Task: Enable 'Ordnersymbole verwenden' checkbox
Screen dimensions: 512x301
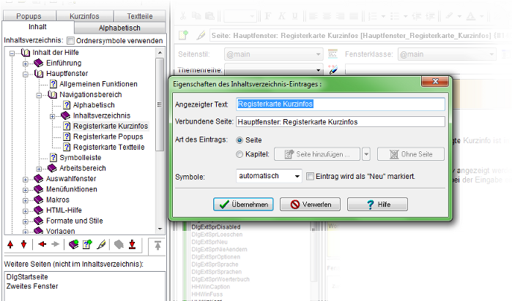Action: [x=71, y=41]
